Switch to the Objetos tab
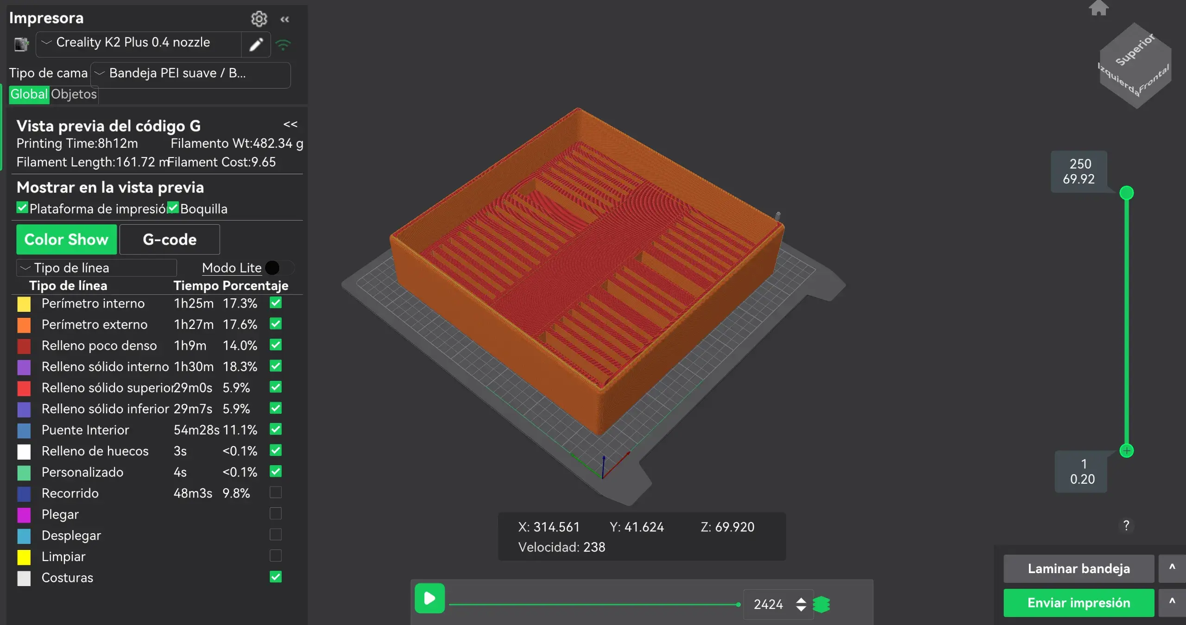 tap(74, 94)
